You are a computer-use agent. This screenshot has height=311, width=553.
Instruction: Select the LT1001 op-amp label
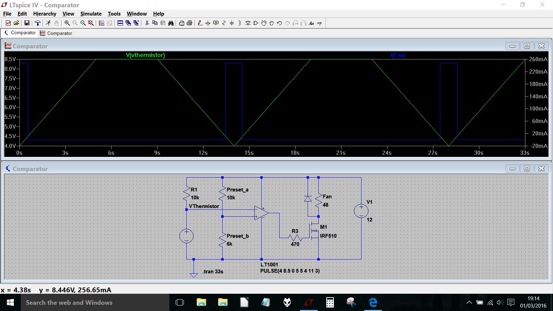click(269, 265)
